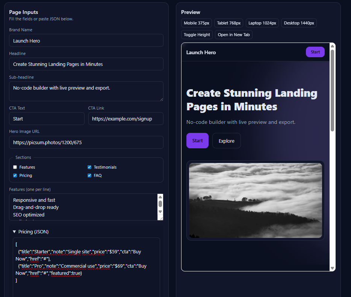Viewport: 351px width, 297px height.
Task: Click the Features textarea scroll up arrow
Action: pos(160,197)
